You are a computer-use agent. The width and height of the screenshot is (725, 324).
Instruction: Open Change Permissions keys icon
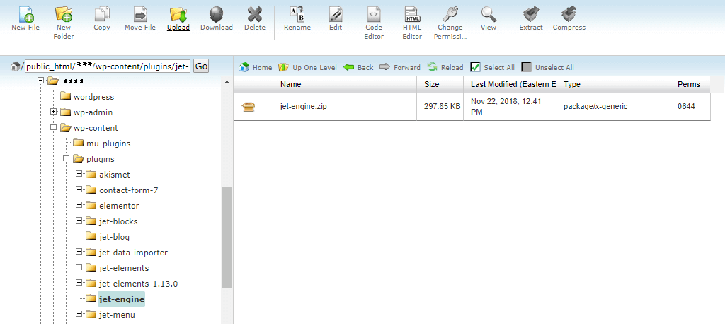coord(450,14)
